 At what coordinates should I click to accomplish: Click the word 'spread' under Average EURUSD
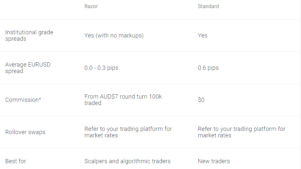click(x=14, y=71)
